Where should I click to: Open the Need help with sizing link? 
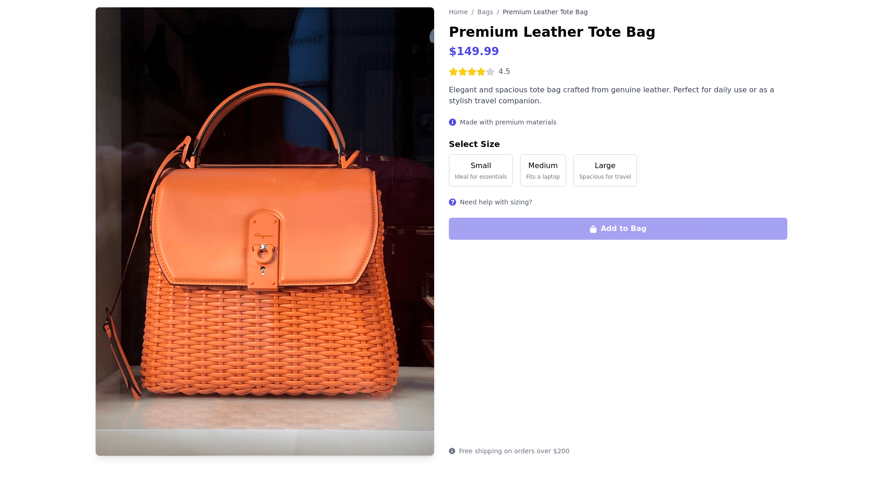[x=496, y=202]
